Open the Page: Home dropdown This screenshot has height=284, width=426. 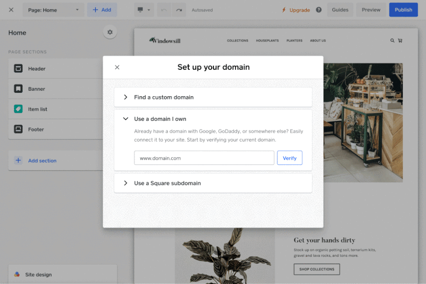[x=53, y=10]
